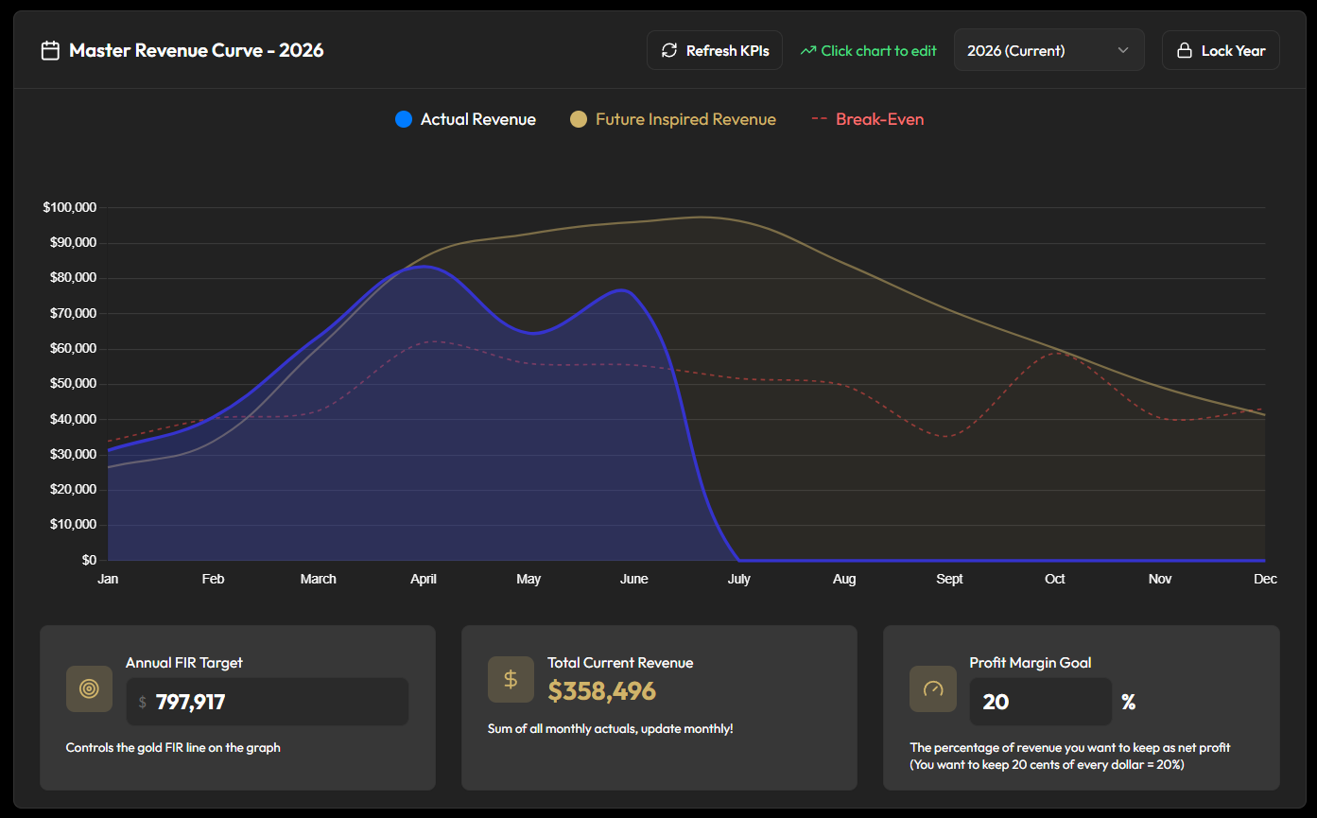Click the Profit Margin Goal input showing 20
This screenshot has height=818, width=1317.
(1041, 702)
